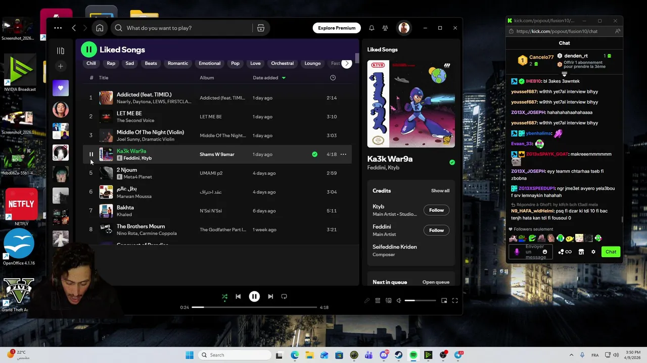The height and width of the screenshot is (363, 647).
Task: Click the Windows taskbar Search box
Action: tap(234, 355)
